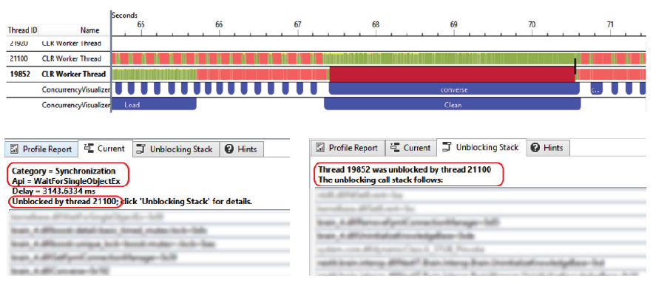The width and height of the screenshot is (653, 286).
Task: Click the 65 seconds label on the time ruler
Action: pos(141,24)
